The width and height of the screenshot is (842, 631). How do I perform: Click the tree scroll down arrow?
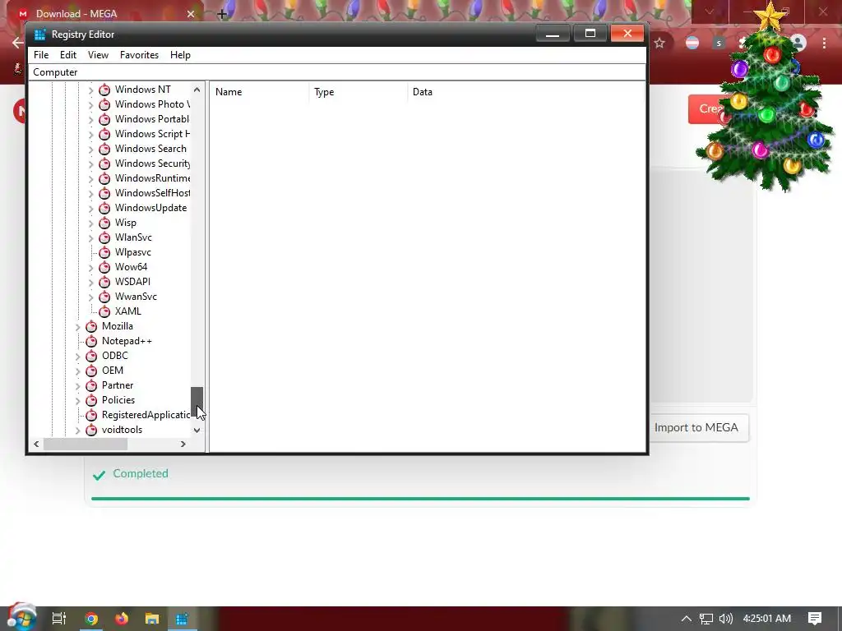[x=197, y=431]
